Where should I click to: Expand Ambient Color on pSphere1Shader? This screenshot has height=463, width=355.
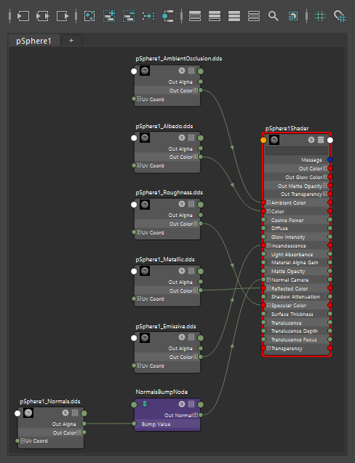[x=268, y=202]
